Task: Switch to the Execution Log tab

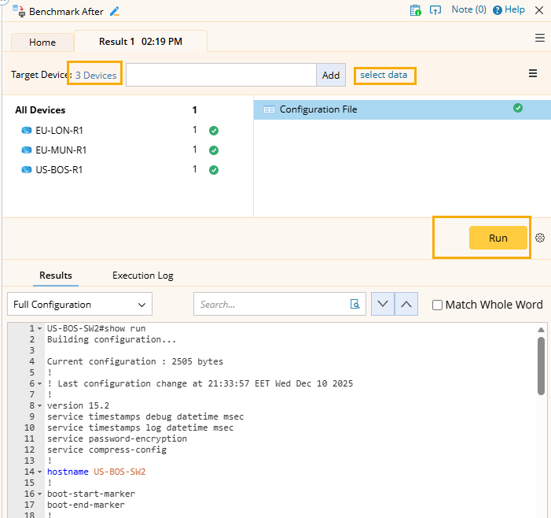Action: [142, 276]
